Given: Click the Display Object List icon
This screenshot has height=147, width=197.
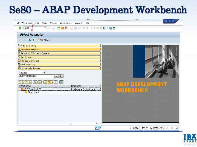Looking at the screenshot, I should coord(30,40).
